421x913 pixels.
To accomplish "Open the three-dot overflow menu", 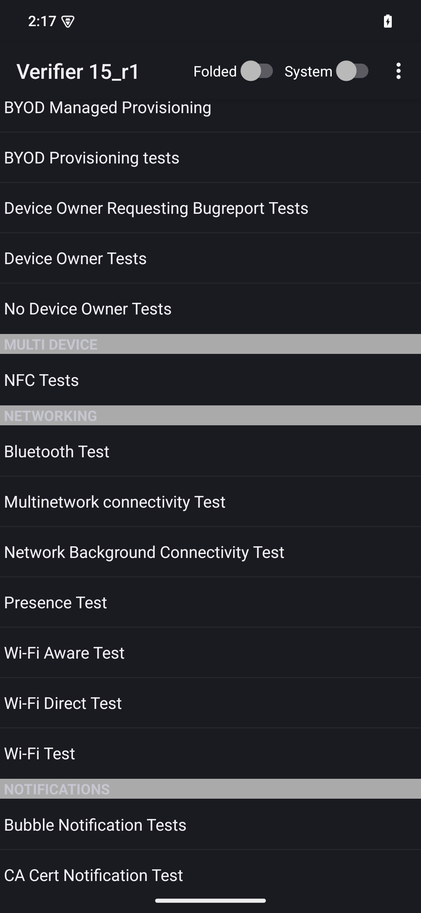I will pos(398,71).
